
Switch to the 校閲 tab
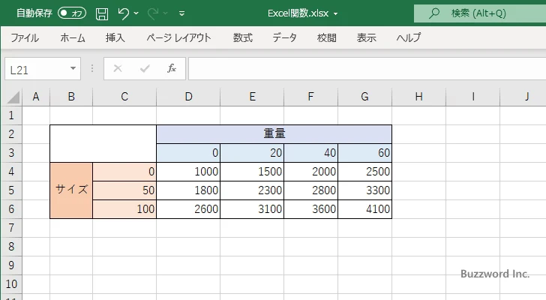(327, 37)
